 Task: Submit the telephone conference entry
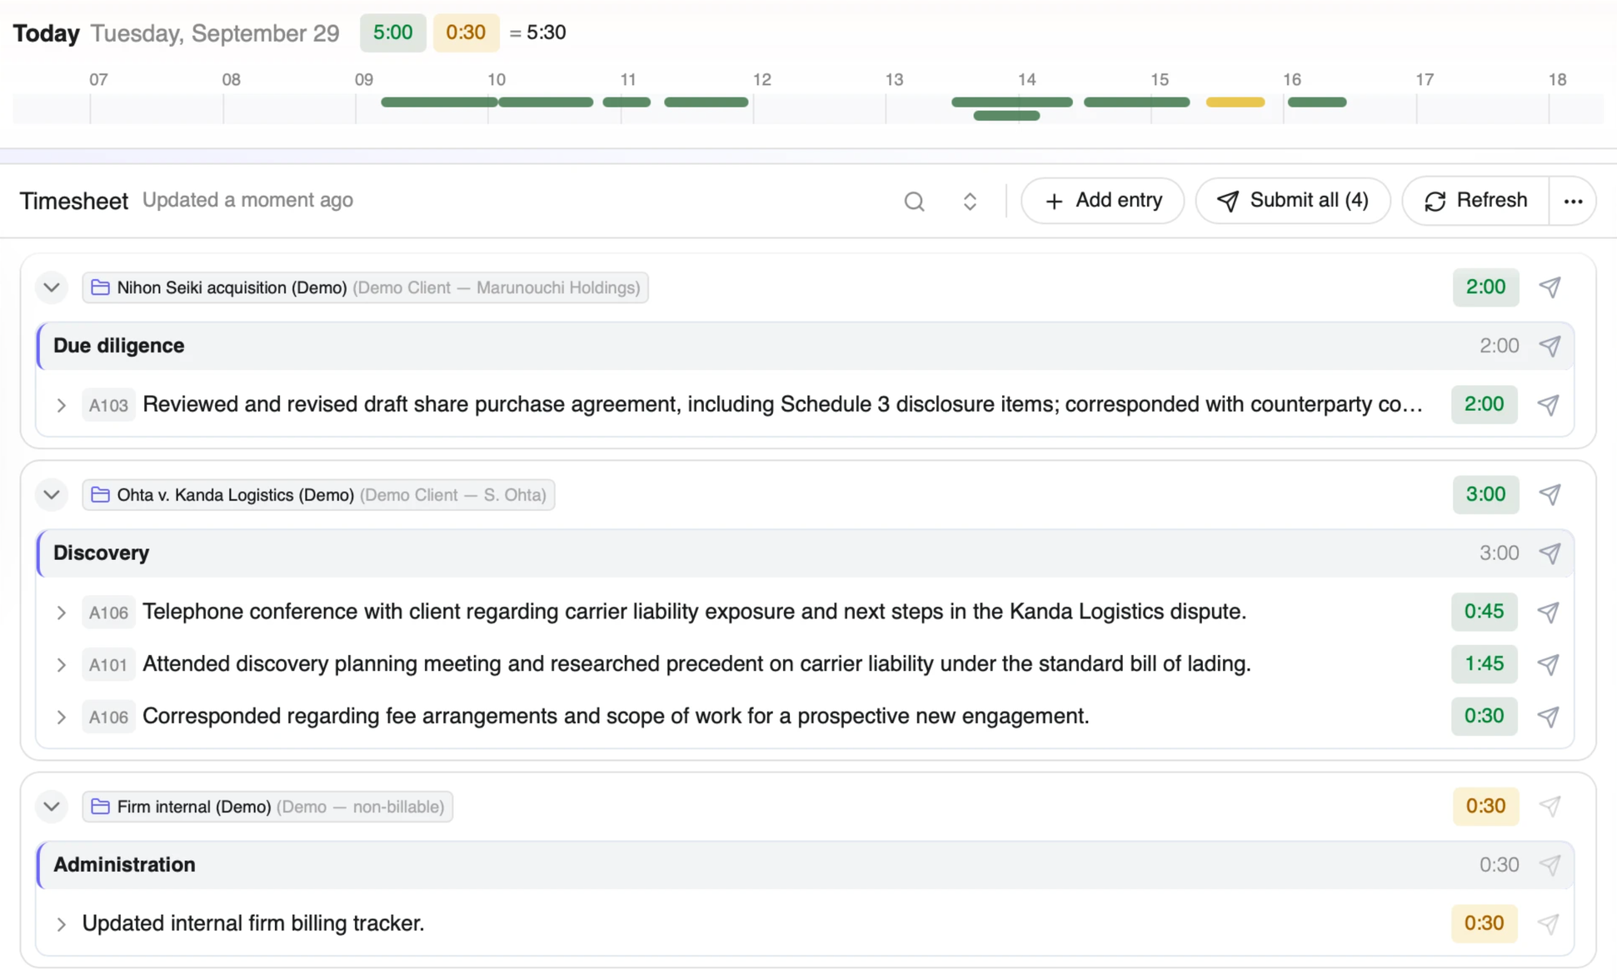tap(1548, 612)
